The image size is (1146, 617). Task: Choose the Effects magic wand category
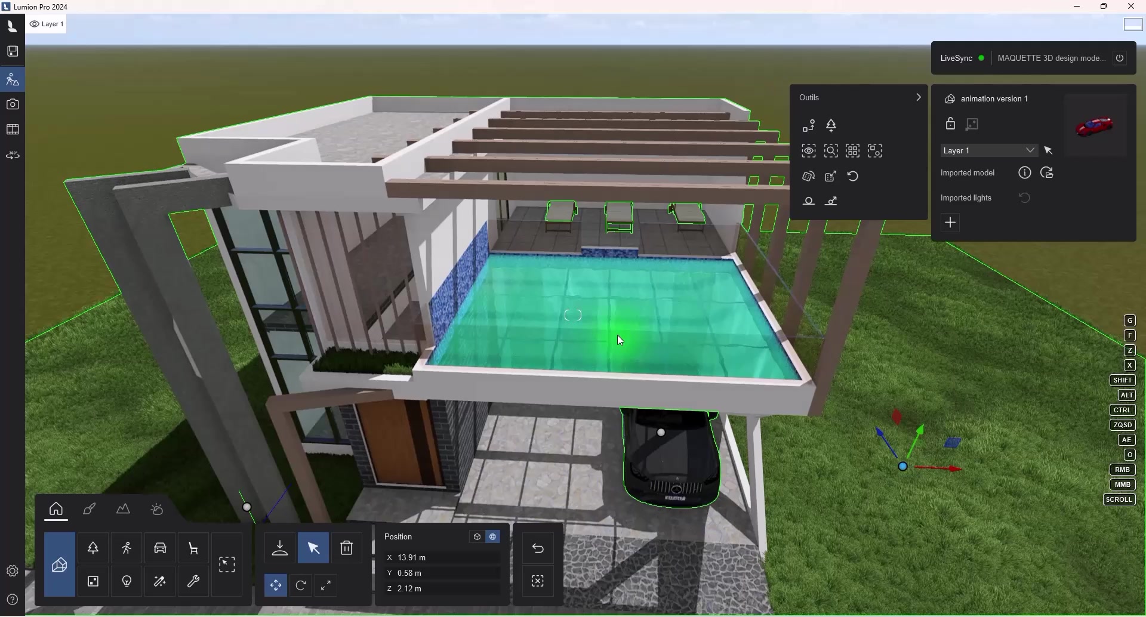[x=160, y=582]
